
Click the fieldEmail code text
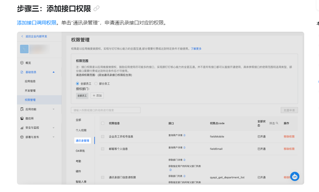(216, 149)
